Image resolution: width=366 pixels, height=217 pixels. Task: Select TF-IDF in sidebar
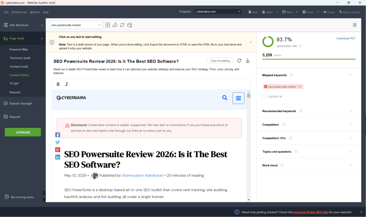coord(14,84)
